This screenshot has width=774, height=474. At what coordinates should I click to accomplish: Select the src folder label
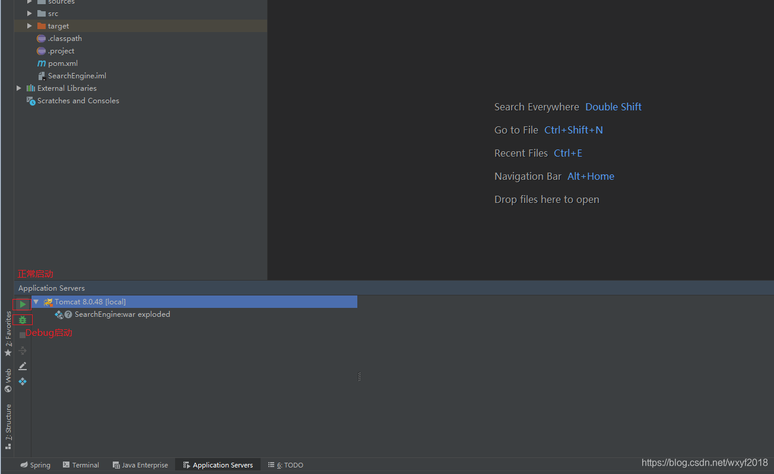tap(53, 14)
